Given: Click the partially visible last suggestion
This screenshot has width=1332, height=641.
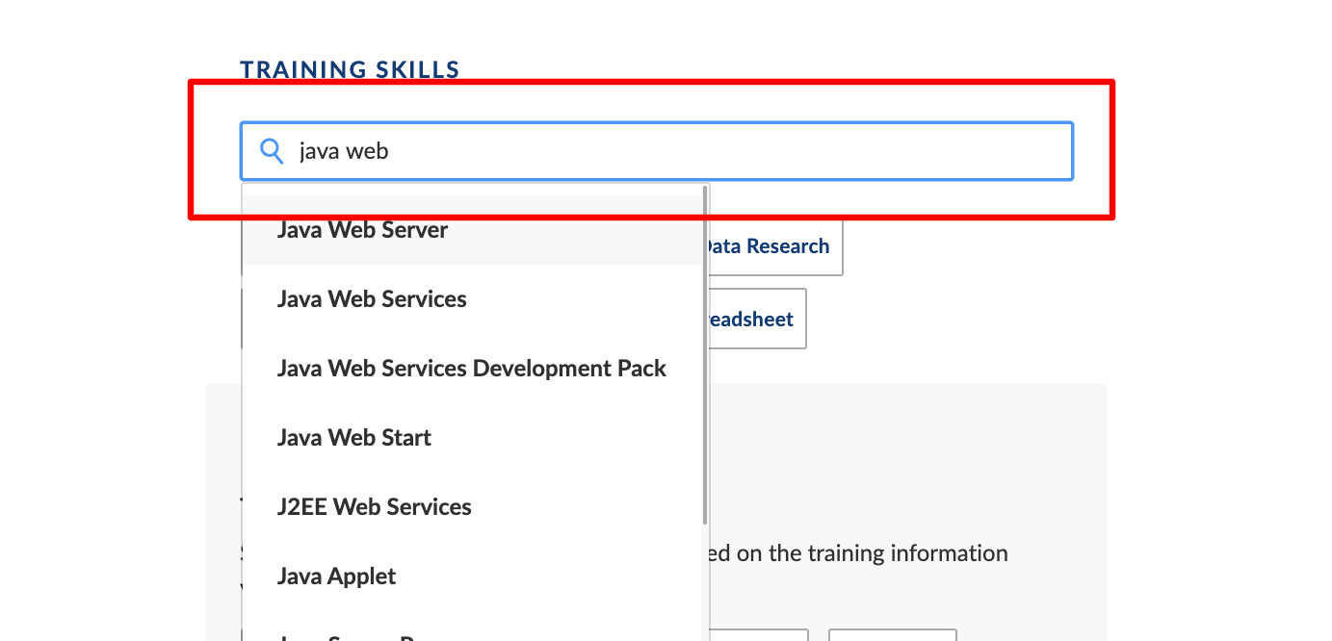Looking at the screenshot, I should pyautogui.click(x=473, y=630).
